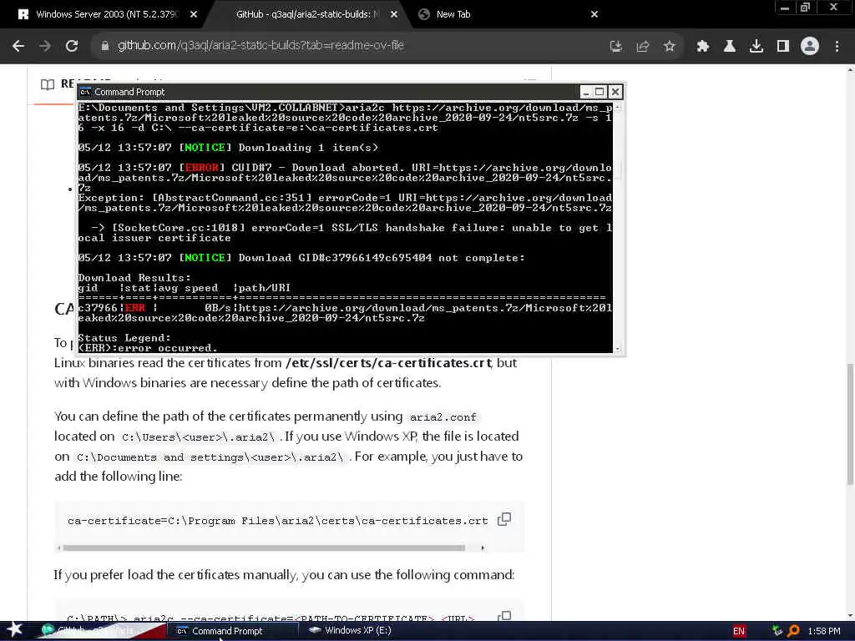Reload the GitHub page
855x641 pixels.
(x=72, y=47)
